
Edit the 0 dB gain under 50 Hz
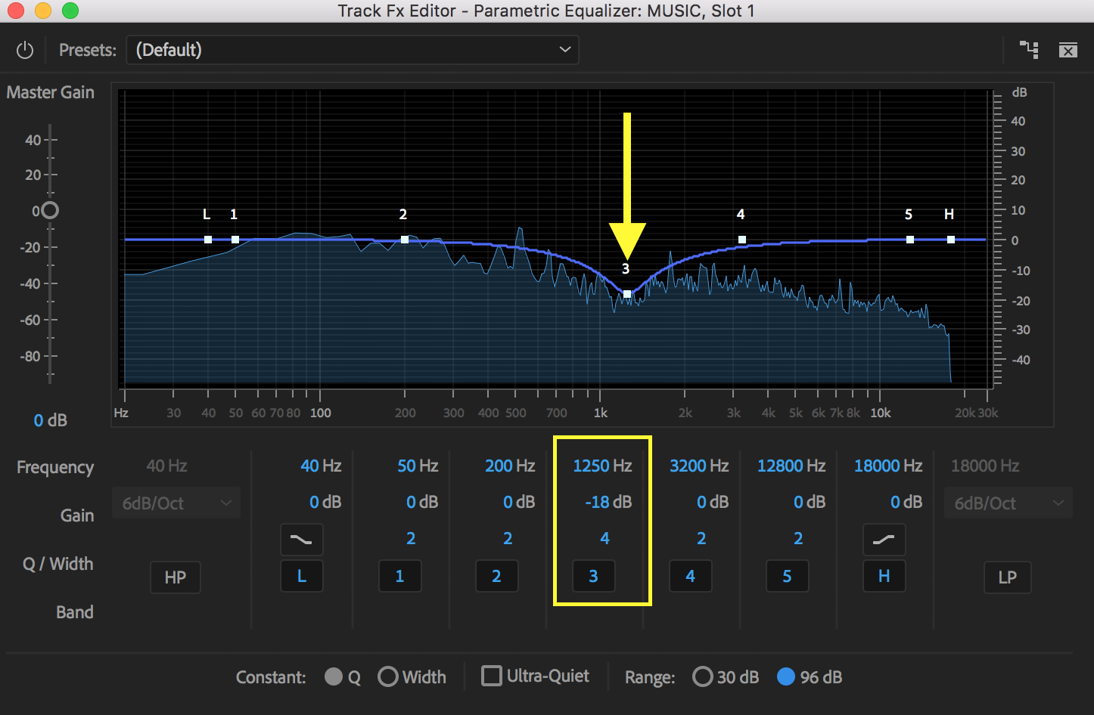point(422,502)
